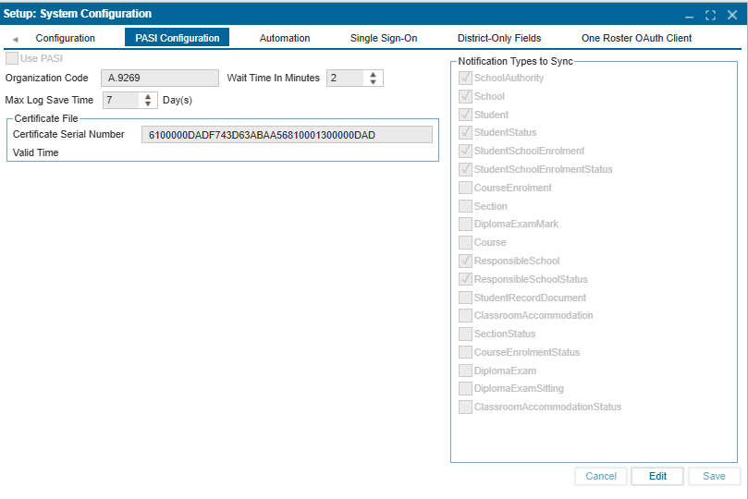Minimize the System Configuration window
Viewport: 748px width, 499px height.
click(x=689, y=16)
